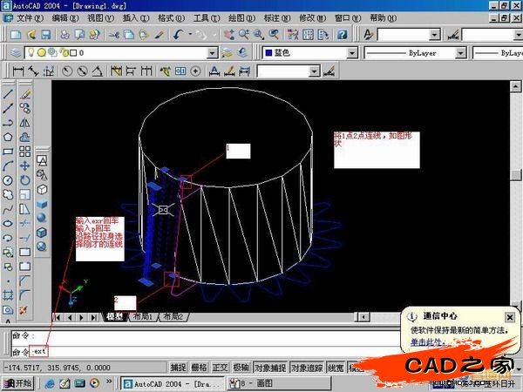Toggle 栅格 grid display in status bar
Screen dimensions: 523x392
(200, 368)
